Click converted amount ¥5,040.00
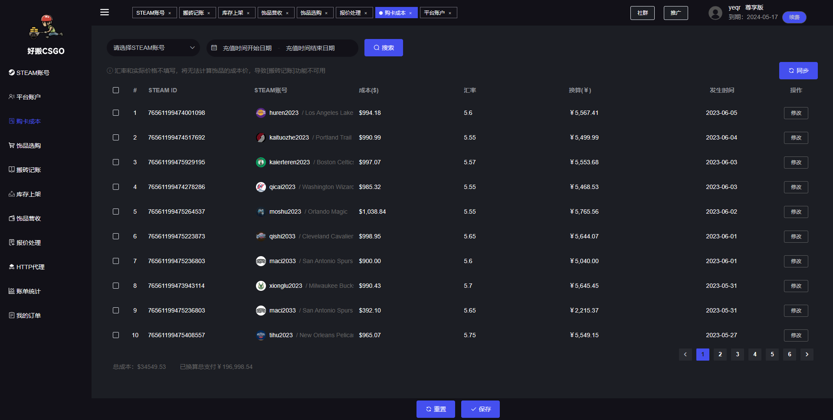The height and width of the screenshot is (420, 833). 584,261
